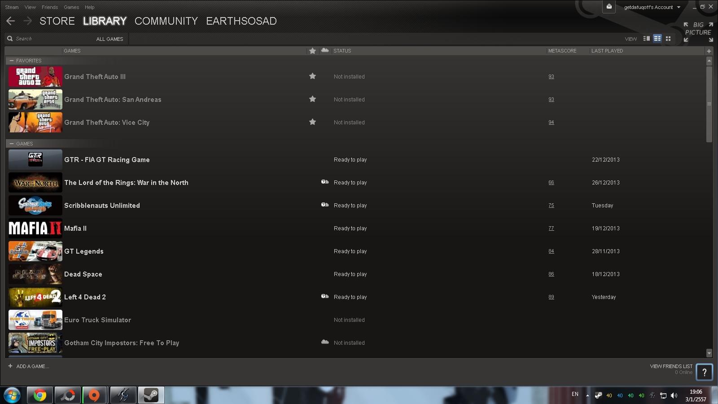The height and width of the screenshot is (404, 718).
Task: Sort by STATUS column header
Action: [x=342, y=51]
